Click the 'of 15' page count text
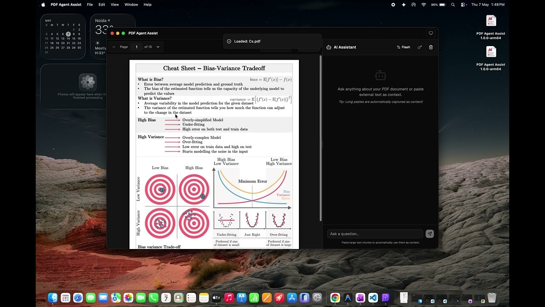545x307 pixels. [x=148, y=47]
